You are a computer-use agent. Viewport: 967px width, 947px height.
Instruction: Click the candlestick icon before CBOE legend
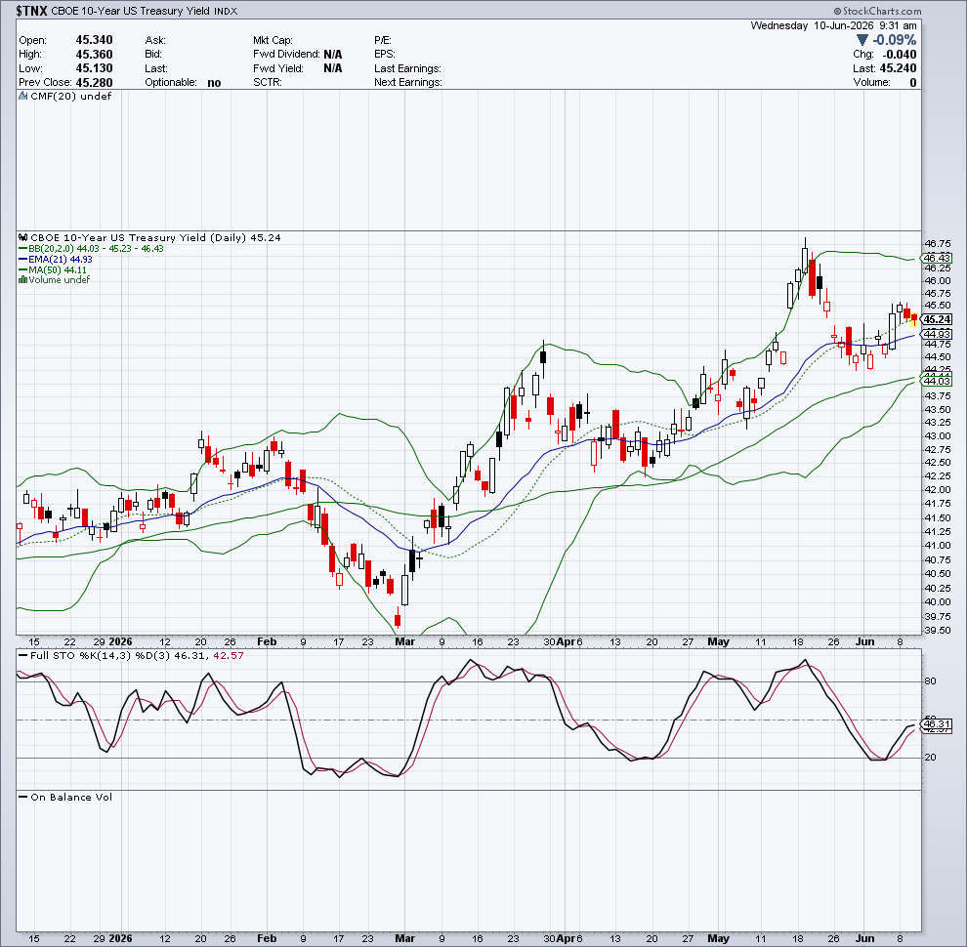[23, 237]
